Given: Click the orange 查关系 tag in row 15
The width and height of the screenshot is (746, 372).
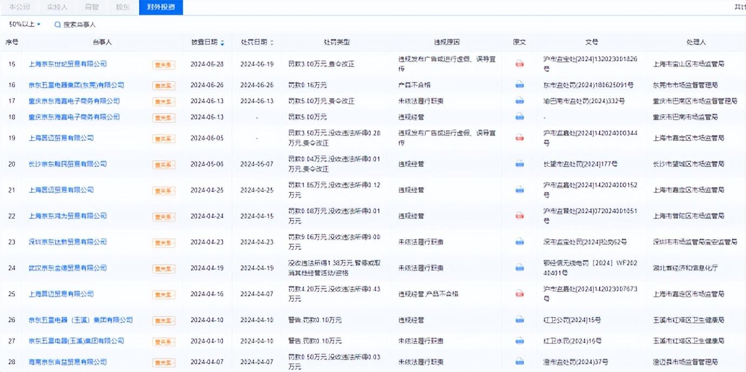Looking at the screenshot, I should coord(164,65).
